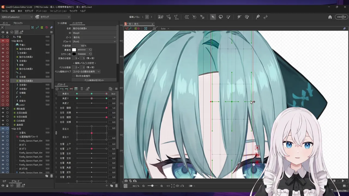The width and height of the screenshot is (349, 196).
Task: Click the zoom in magnifier icon
Action: 162,186
